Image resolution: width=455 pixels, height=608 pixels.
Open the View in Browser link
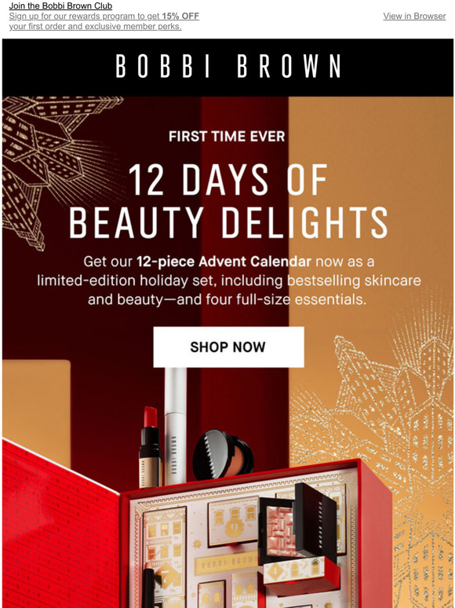tap(414, 16)
